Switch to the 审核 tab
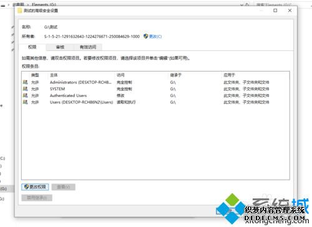Image resolution: width=312 pixels, height=227 pixels. point(60,47)
